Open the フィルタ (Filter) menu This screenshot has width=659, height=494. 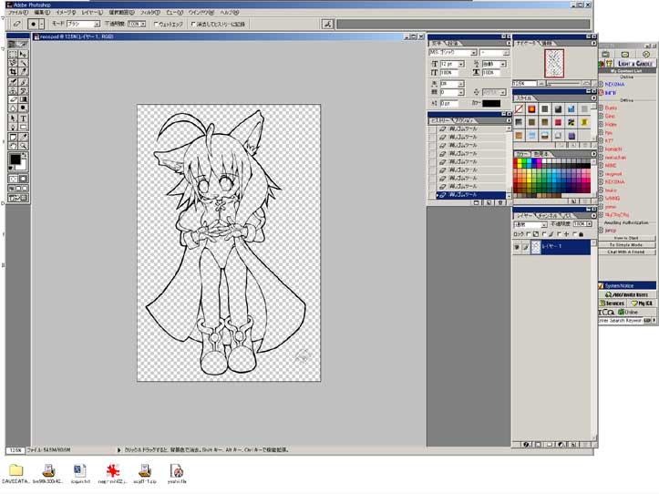tap(149, 13)
